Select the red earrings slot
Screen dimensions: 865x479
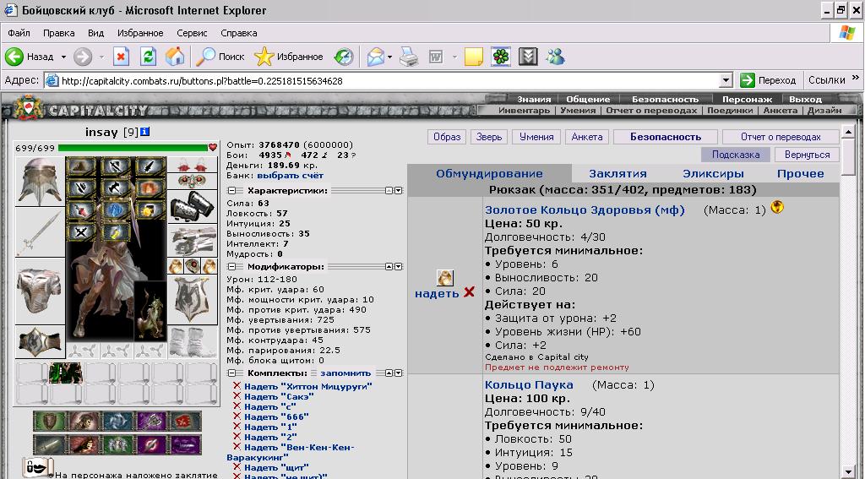point(193,165)
